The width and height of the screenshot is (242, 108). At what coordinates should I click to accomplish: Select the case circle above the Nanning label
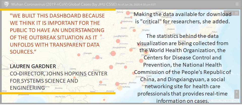(101, 82)
